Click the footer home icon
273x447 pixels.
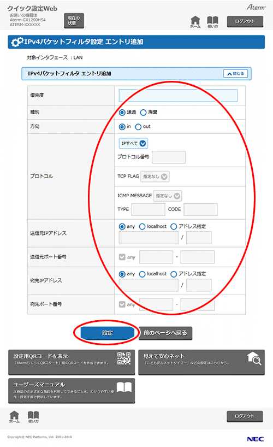pyautogui.click(x=14, y=416)
